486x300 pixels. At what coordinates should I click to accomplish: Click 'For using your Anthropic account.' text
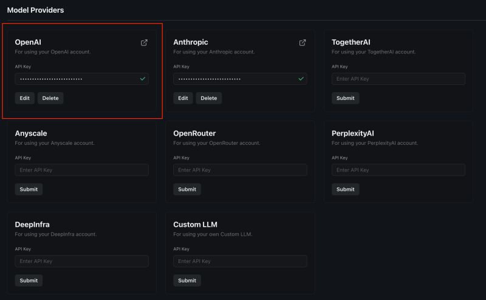click(214, 52)
